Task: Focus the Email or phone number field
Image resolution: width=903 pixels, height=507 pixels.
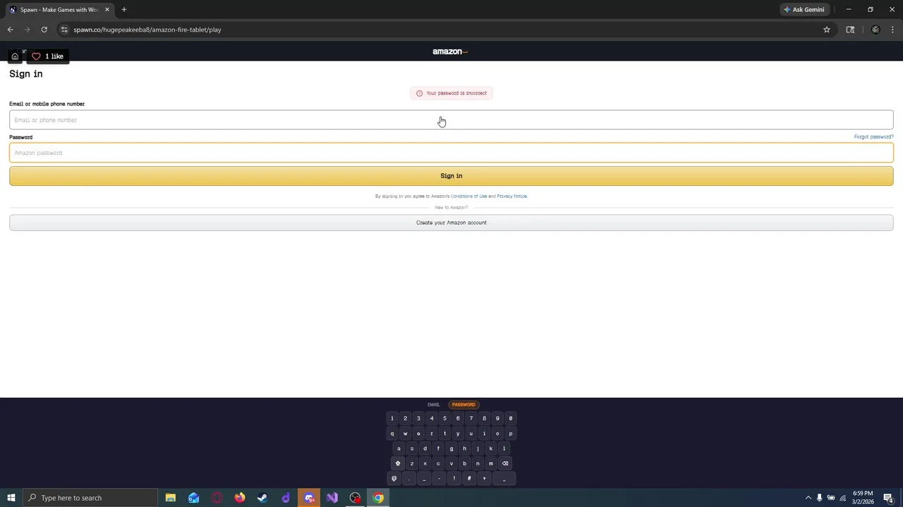Action: (x=451, y=120)
